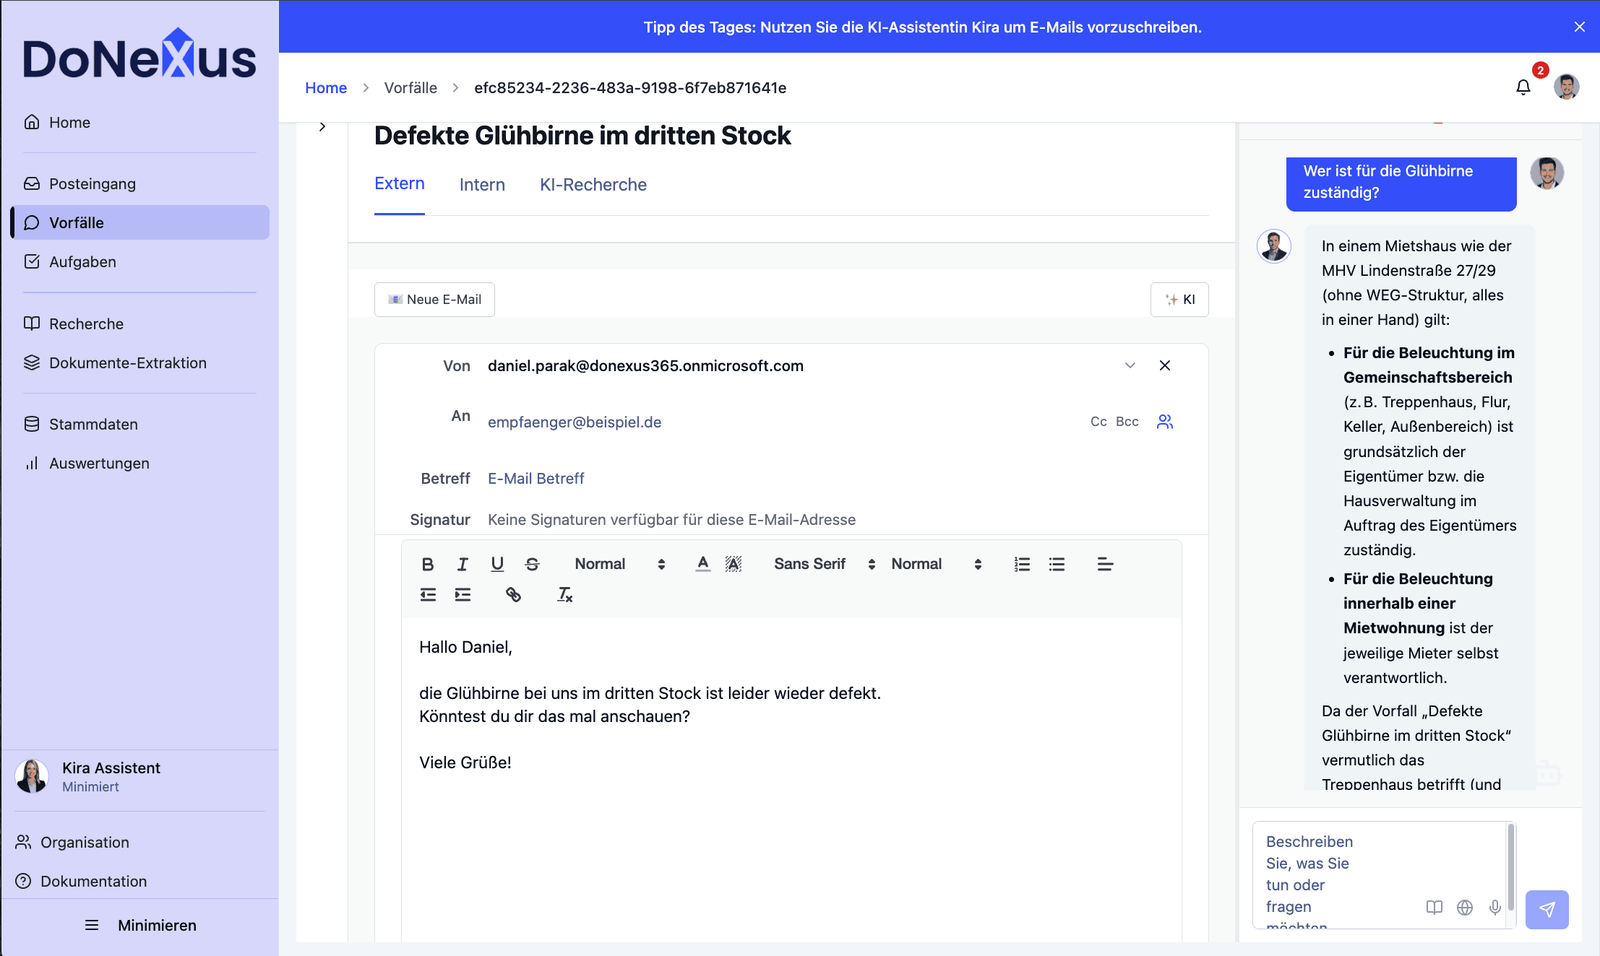Image resolution: width=1600 pixels, height=956 pixels.
Task: Expand the Von sender address dropdown
Action: point(1130,365)
